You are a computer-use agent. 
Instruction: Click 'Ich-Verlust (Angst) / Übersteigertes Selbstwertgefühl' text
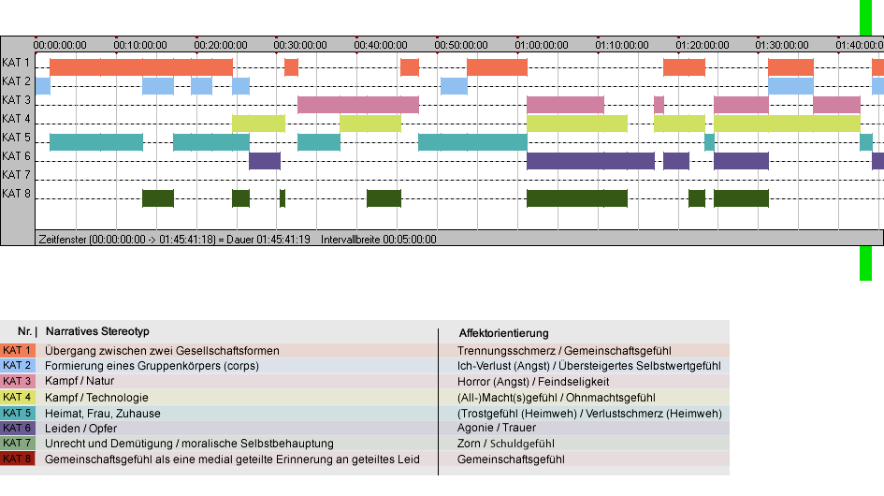tap(589, 366)
